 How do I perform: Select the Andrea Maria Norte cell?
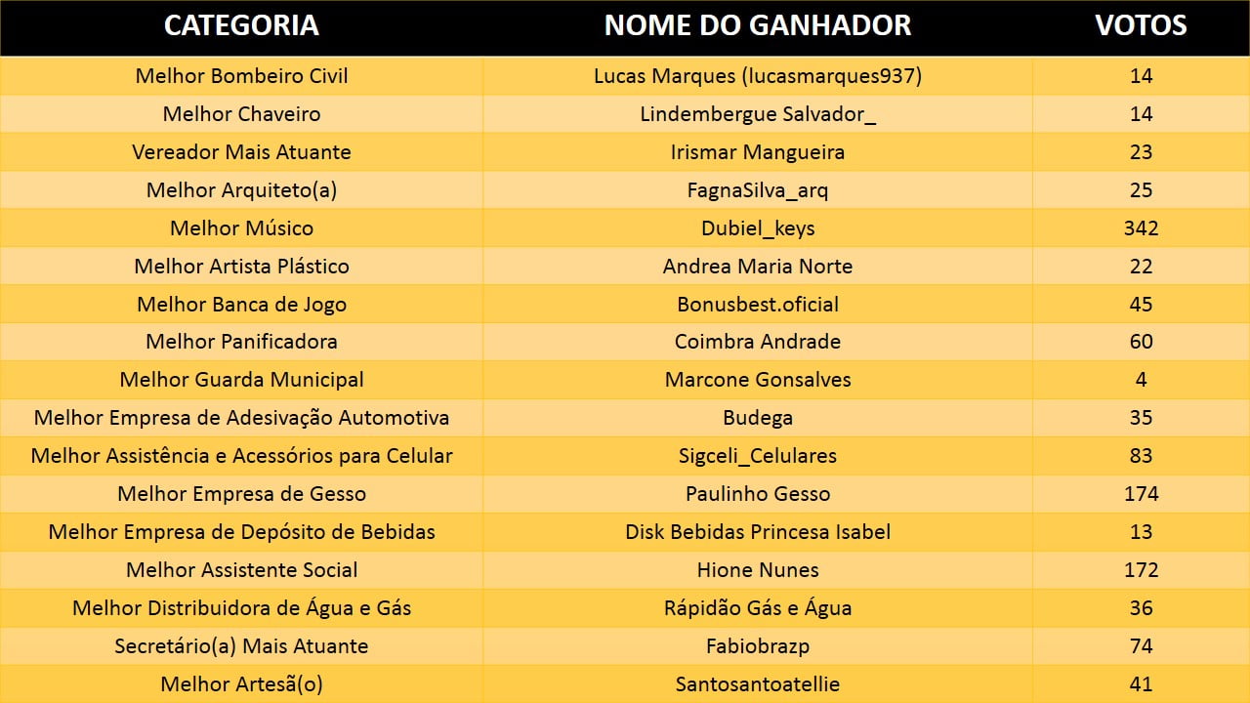tap(758, 267)
